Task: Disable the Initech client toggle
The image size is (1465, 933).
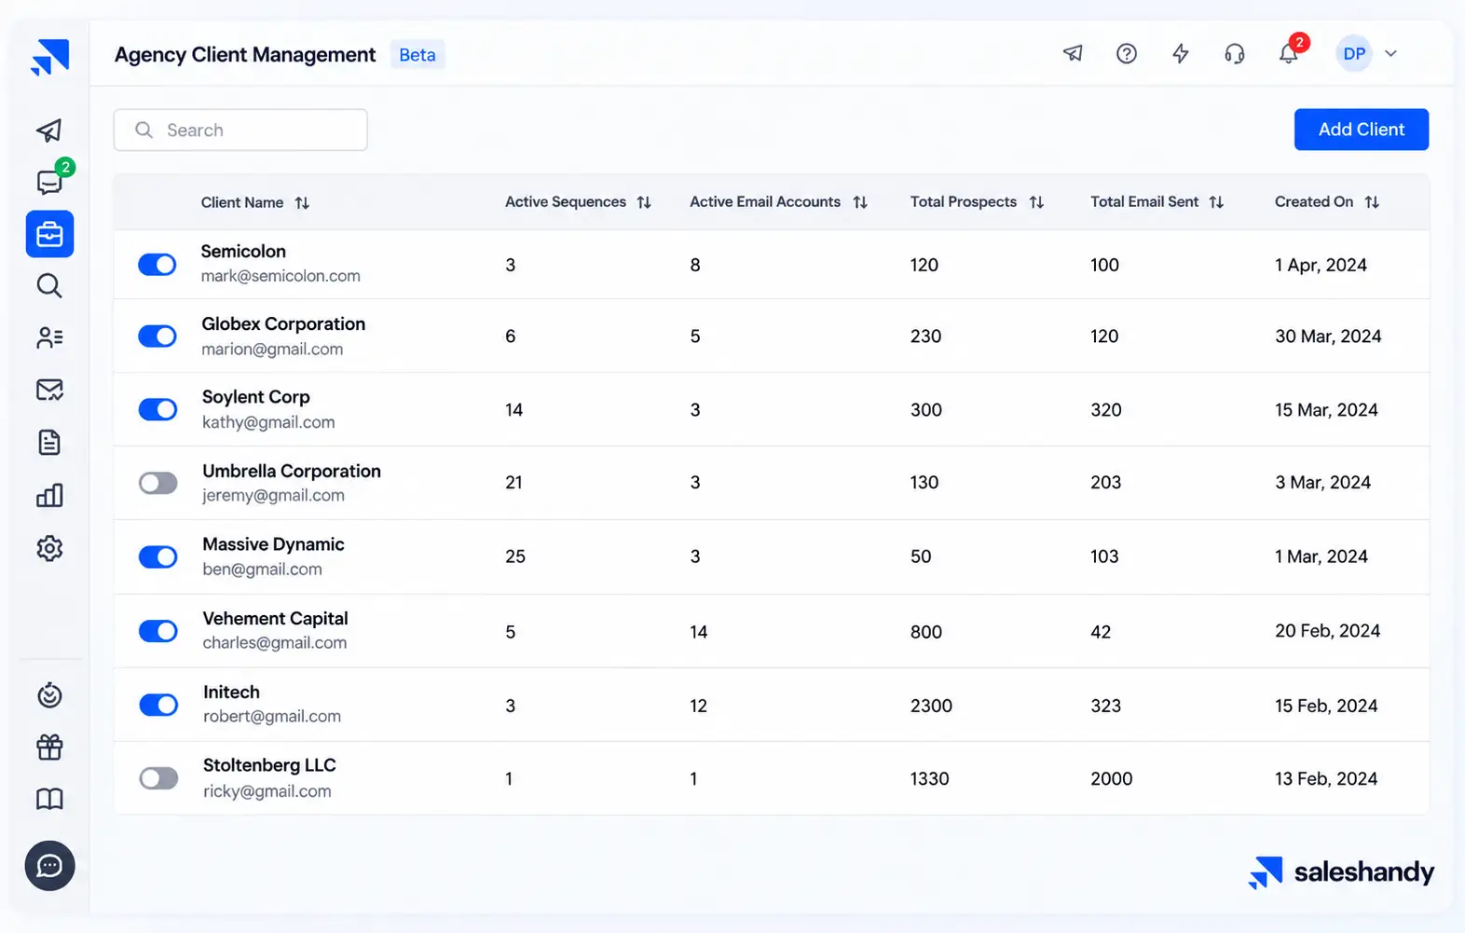Action: (x=157, y=705)
